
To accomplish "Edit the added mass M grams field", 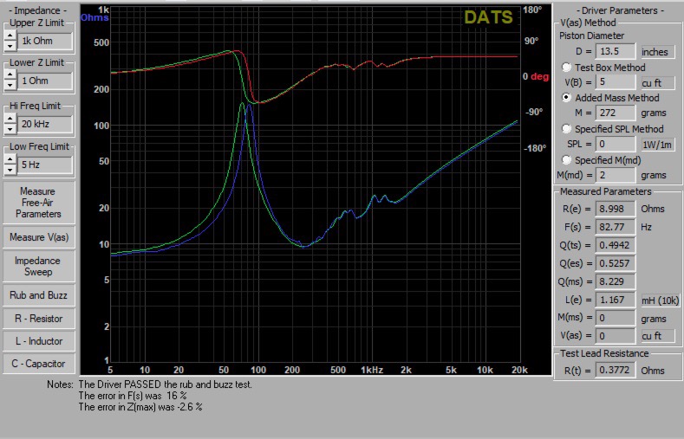I will point(616,113).
